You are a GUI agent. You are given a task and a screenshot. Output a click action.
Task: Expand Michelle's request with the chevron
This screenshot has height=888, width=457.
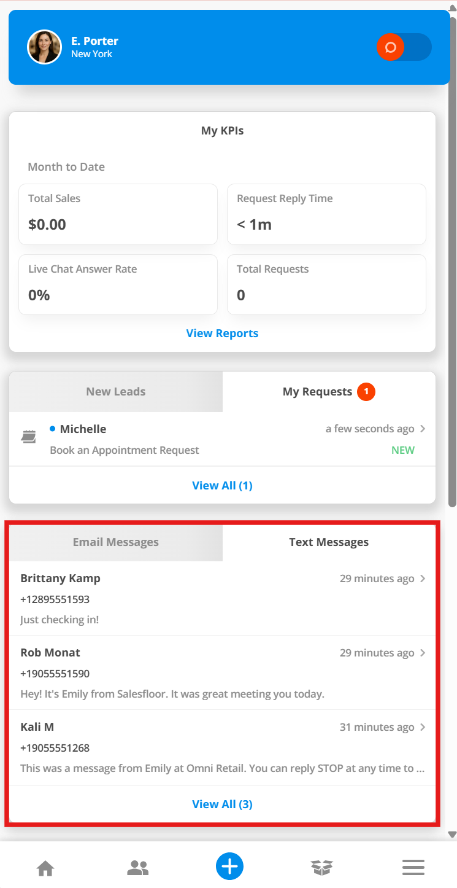click(x=423, y=429)
